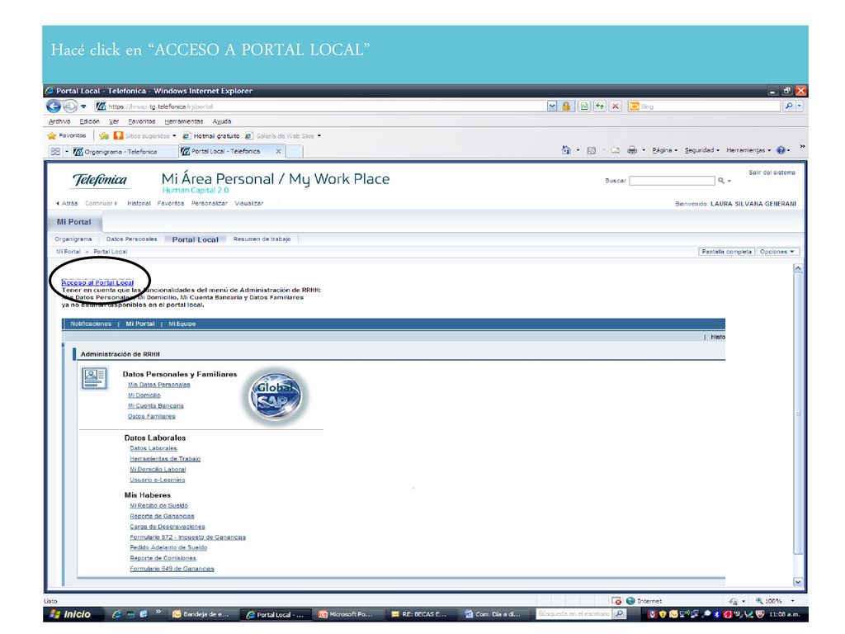Viewport: 845px width, 634px height.
Task: Open Herramientas de Trabajo link
Action: (x=165, y=459)
